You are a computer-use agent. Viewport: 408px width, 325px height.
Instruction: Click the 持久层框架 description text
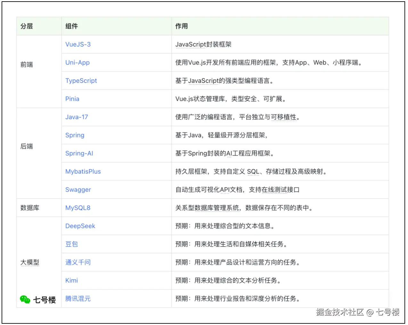(x=251, y=171)
